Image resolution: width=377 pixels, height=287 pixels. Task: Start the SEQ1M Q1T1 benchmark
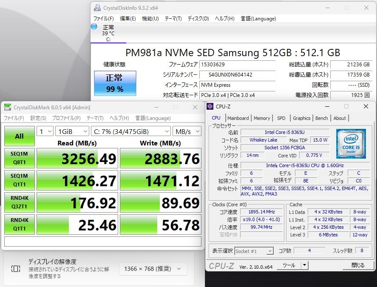coord(20,180)
